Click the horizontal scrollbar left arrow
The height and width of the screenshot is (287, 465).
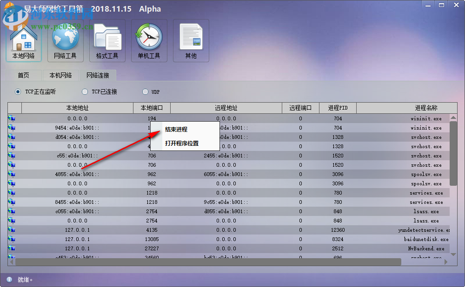coord(12,262)
